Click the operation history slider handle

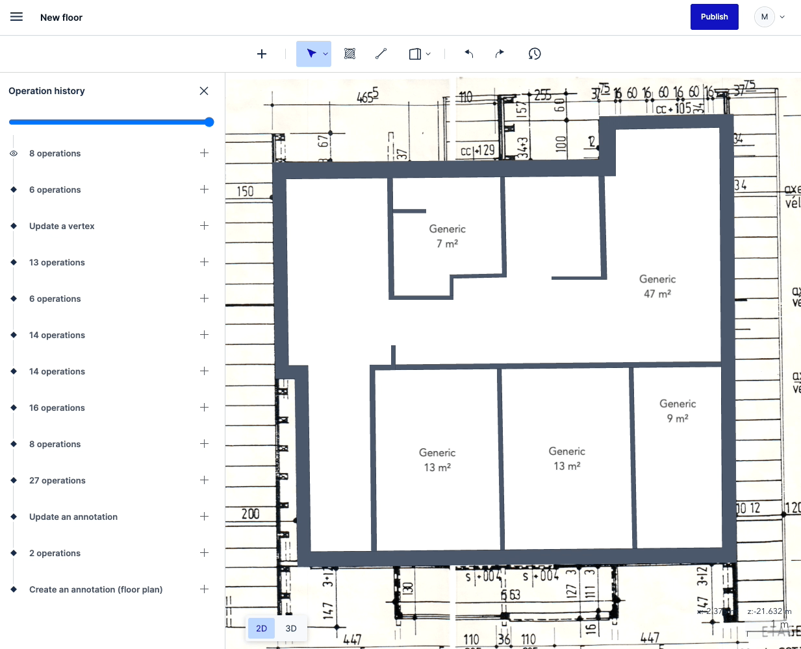(x=209, y=122)
